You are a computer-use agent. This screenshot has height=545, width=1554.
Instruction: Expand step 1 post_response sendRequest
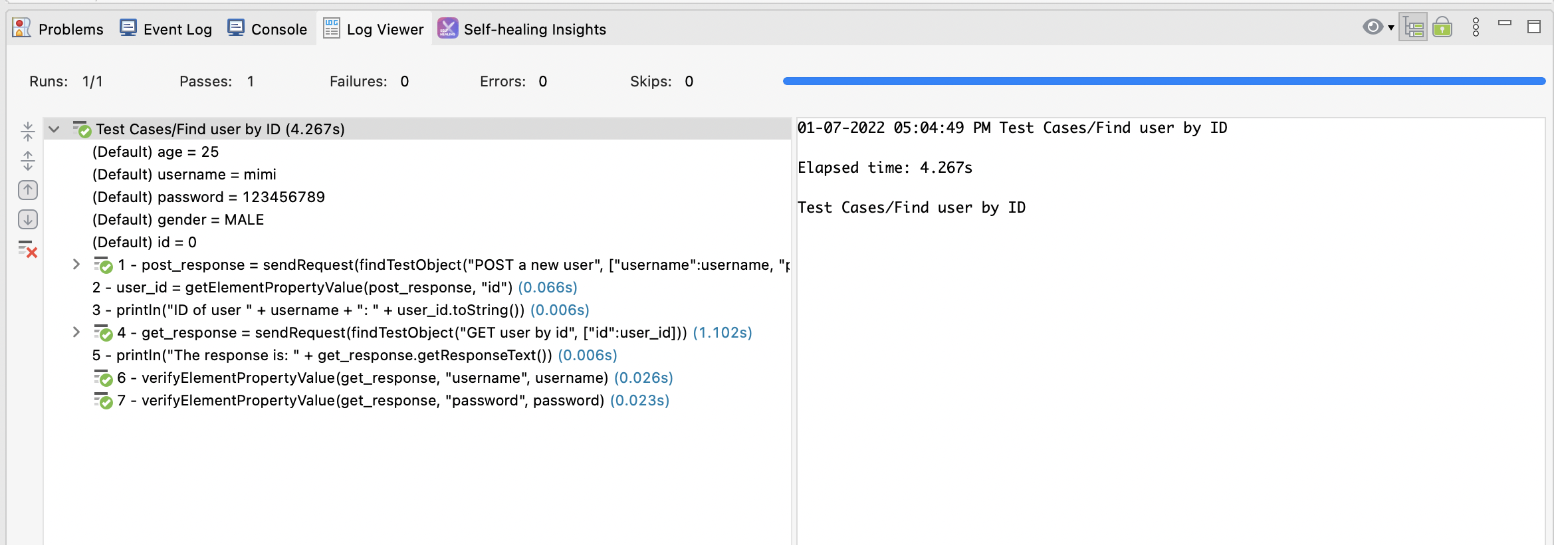point(76,265)
